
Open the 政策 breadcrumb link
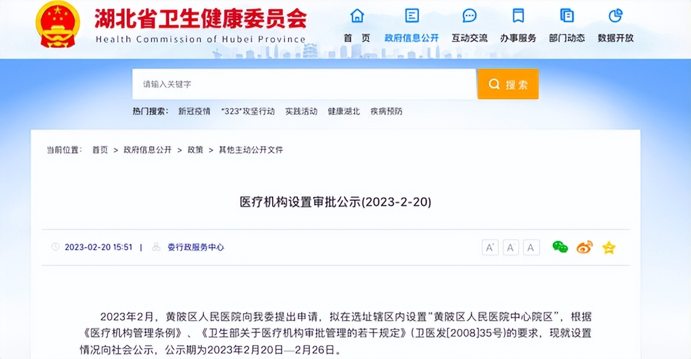[195, 150]
